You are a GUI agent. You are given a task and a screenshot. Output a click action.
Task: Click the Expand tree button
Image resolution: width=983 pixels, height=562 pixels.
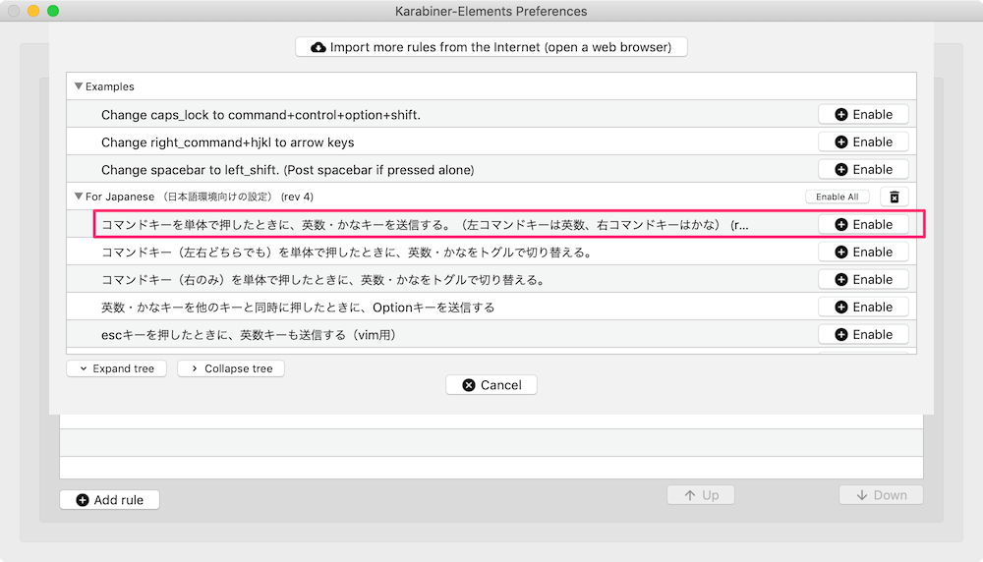[x=117, y=368]
